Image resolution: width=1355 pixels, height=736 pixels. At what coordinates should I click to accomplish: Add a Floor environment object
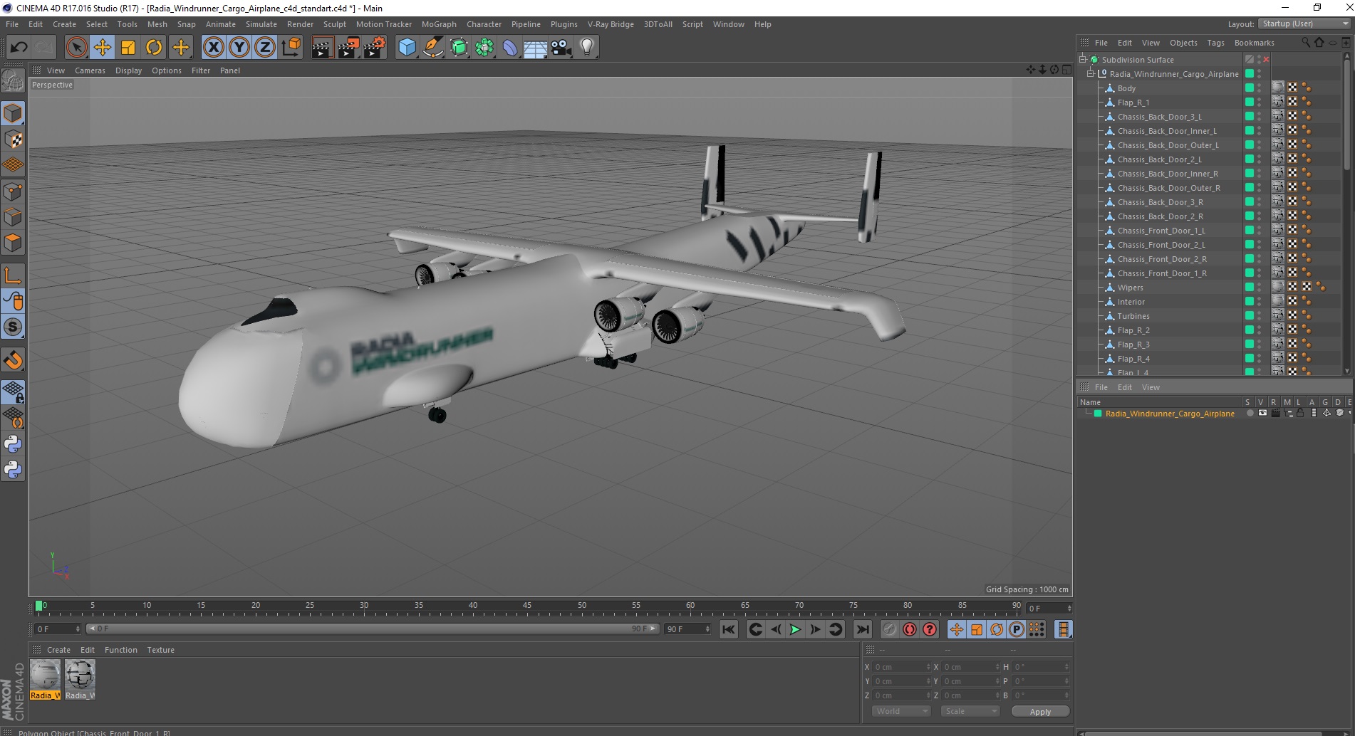tap(536, 48)
